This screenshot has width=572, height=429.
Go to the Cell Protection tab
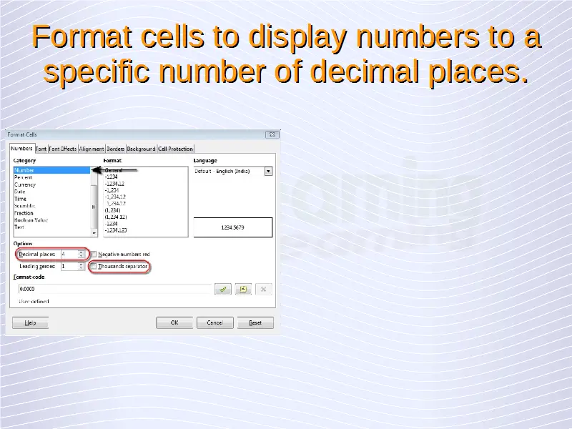tap(175, 149)
